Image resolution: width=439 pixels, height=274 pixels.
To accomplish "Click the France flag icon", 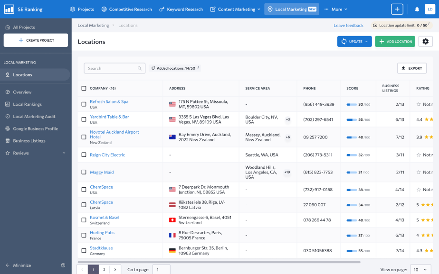I will click(172, 235).
